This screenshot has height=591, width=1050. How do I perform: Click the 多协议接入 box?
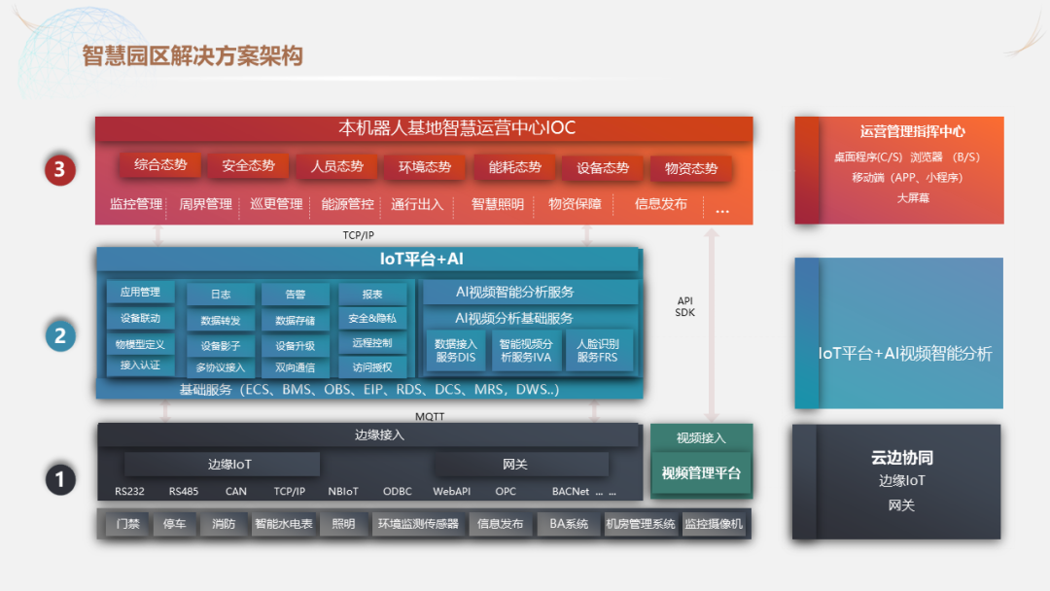point(221,367)
